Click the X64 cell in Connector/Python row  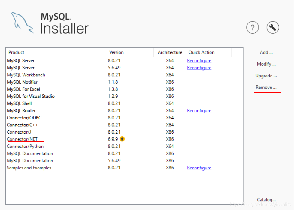click(x=170, y=146)
